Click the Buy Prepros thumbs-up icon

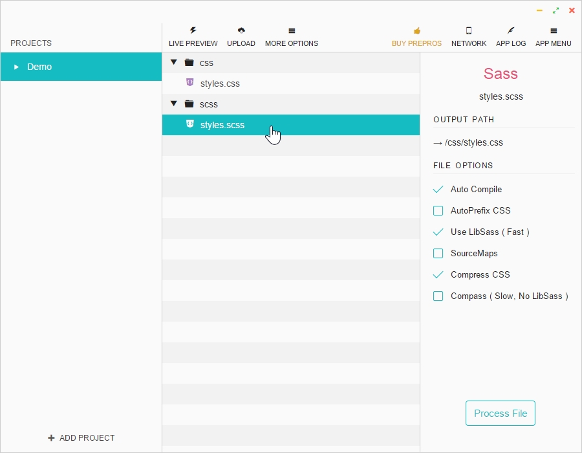[416, 30]
